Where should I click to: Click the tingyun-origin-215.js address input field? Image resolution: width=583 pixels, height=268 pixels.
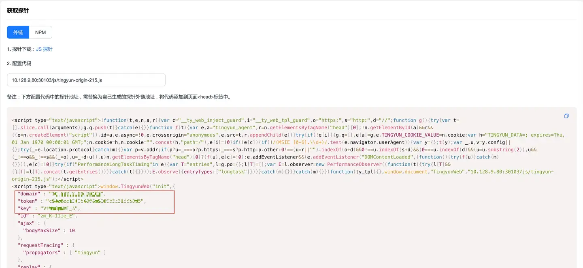pos(86,80)
